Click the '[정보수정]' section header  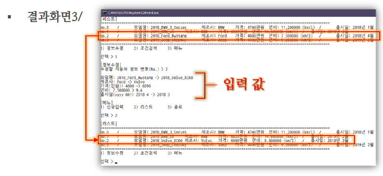pos(110,65)
